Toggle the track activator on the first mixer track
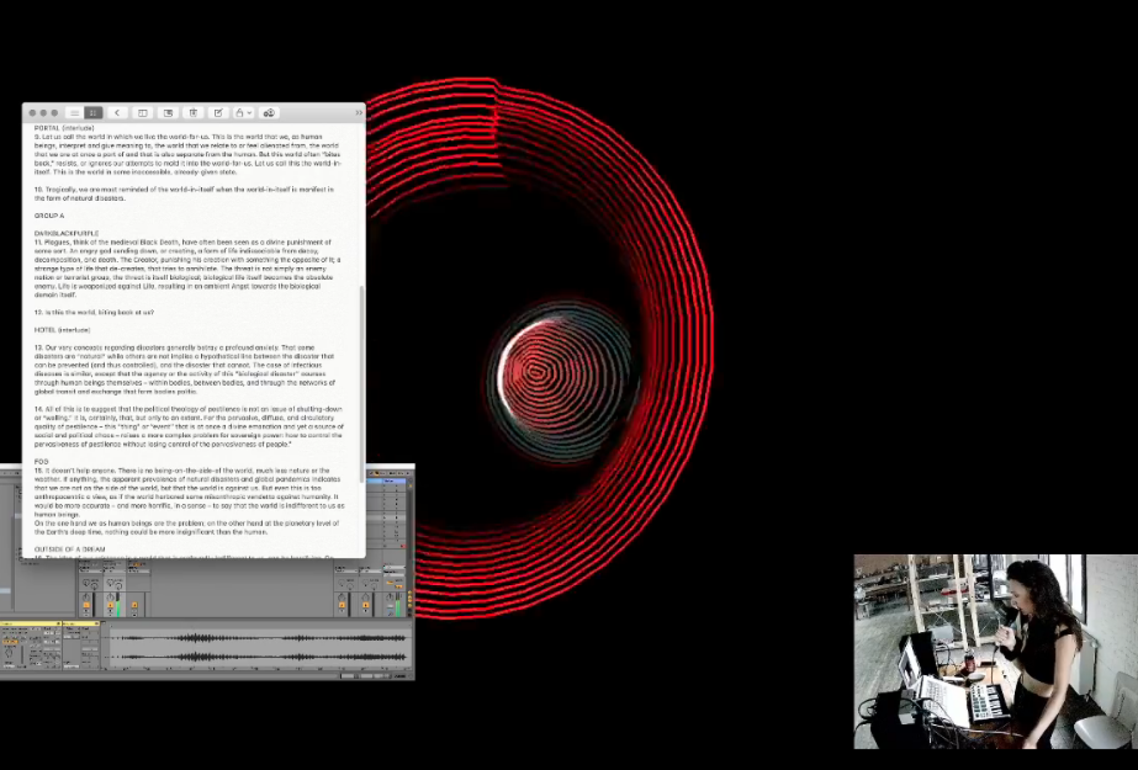This screenshot has height=770, width=1138. click(87, 605)
